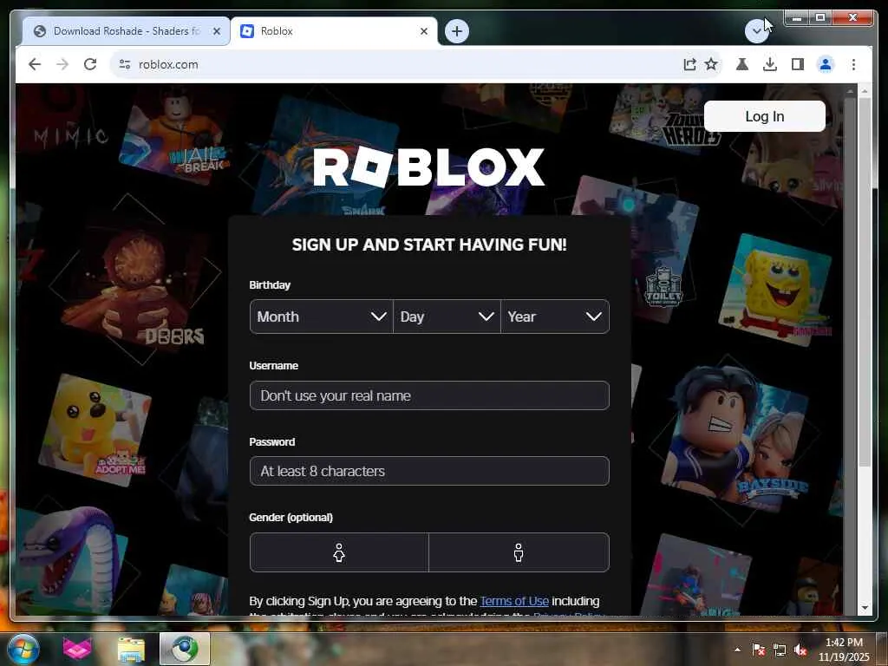Open the Chrome Labs flask icon

point(742,64)
